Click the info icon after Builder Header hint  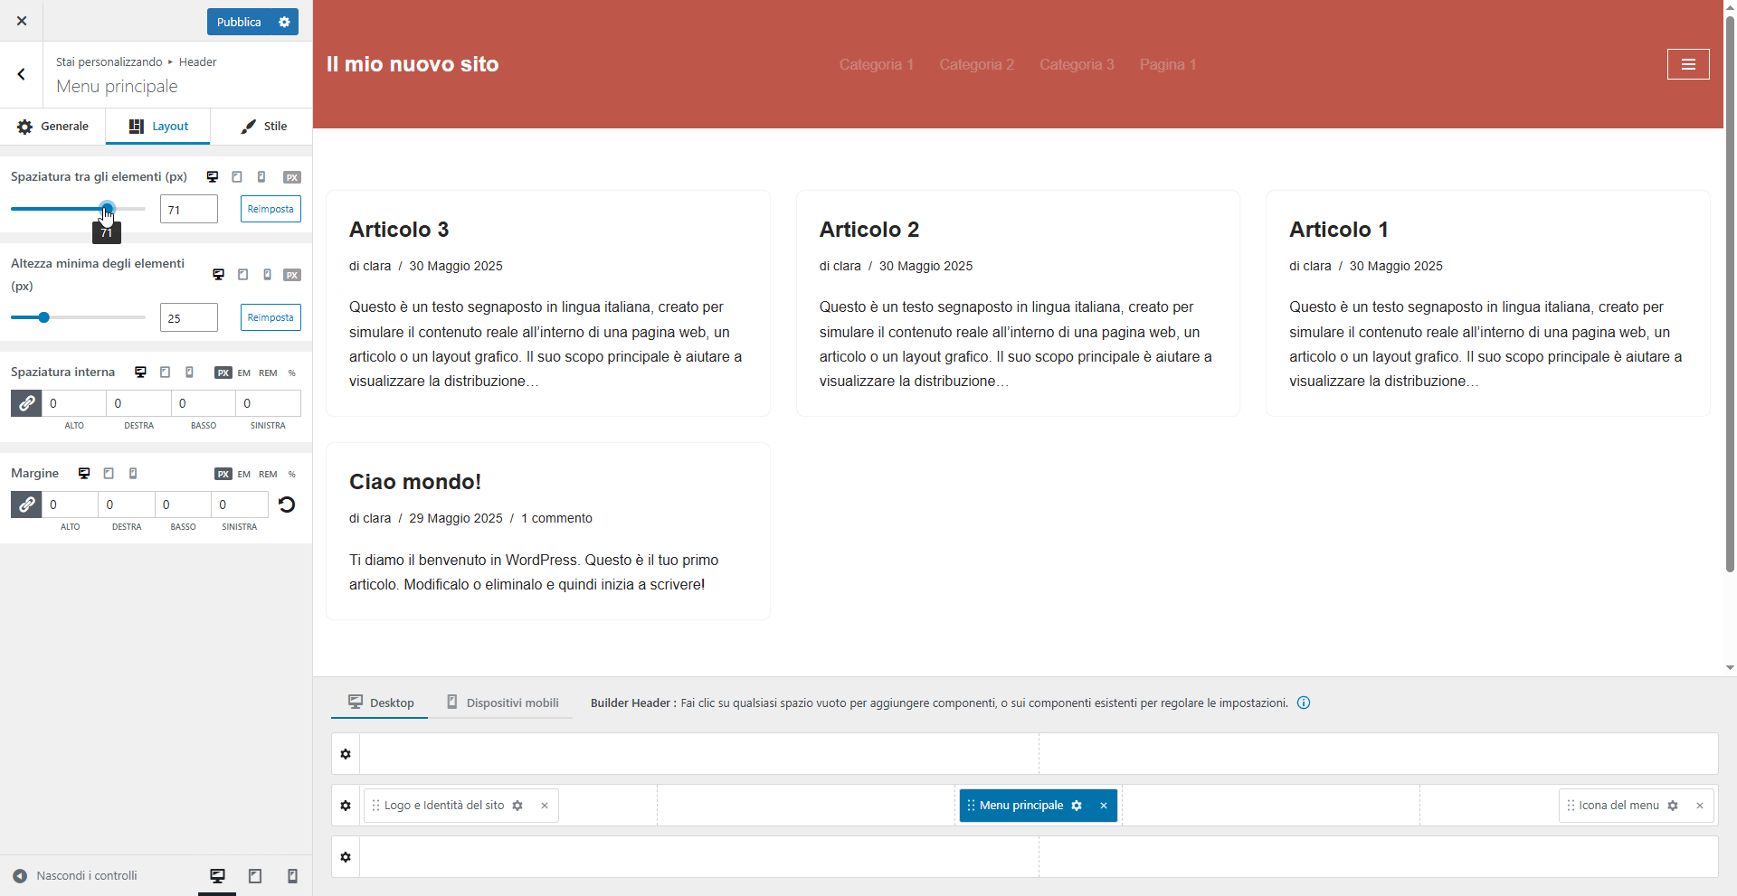pyautogui.click(x=1304, y=703)
